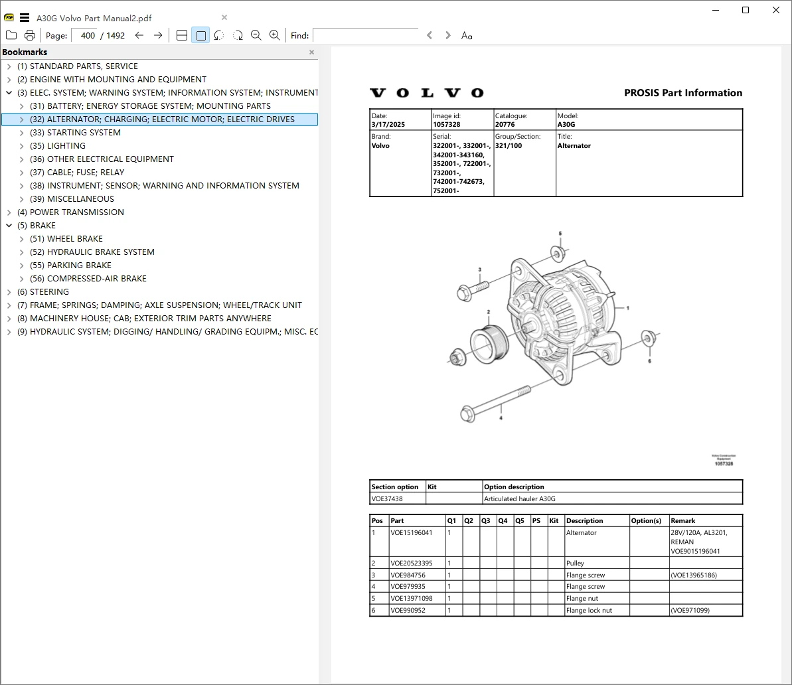Switch to fit-width view mode
Screen dimensions: 792x685
coord(182,35)
